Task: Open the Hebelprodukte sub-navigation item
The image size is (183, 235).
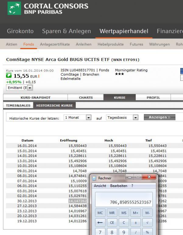Action: (111, 44)
